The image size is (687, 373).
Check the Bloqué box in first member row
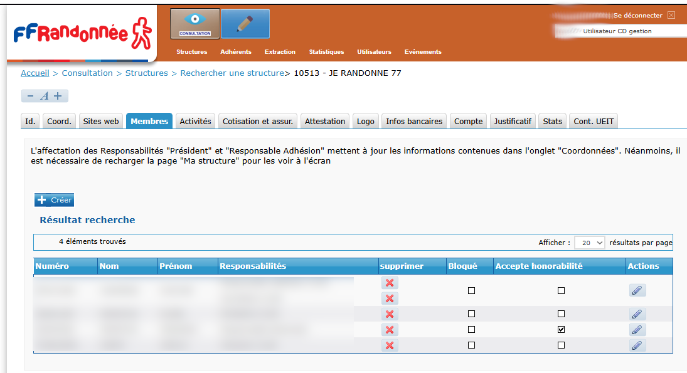471,291
